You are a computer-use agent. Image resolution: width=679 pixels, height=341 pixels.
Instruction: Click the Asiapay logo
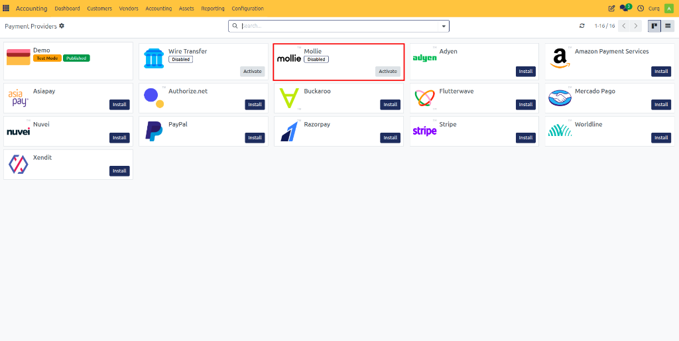pyautogui.click(x=18, y=98)
